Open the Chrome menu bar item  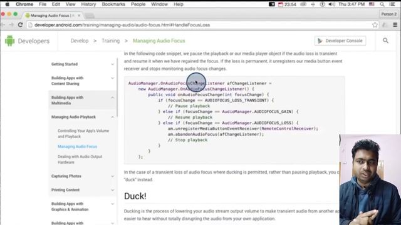(x=24, y=4)
